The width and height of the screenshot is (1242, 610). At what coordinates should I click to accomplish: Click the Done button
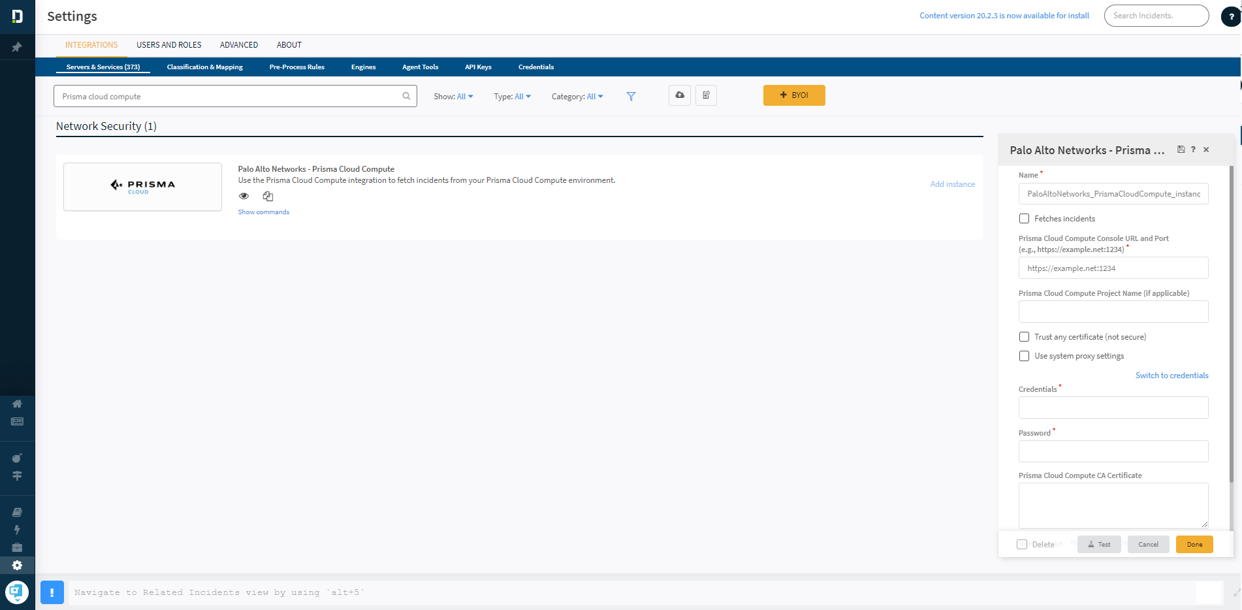point(1194,545)
